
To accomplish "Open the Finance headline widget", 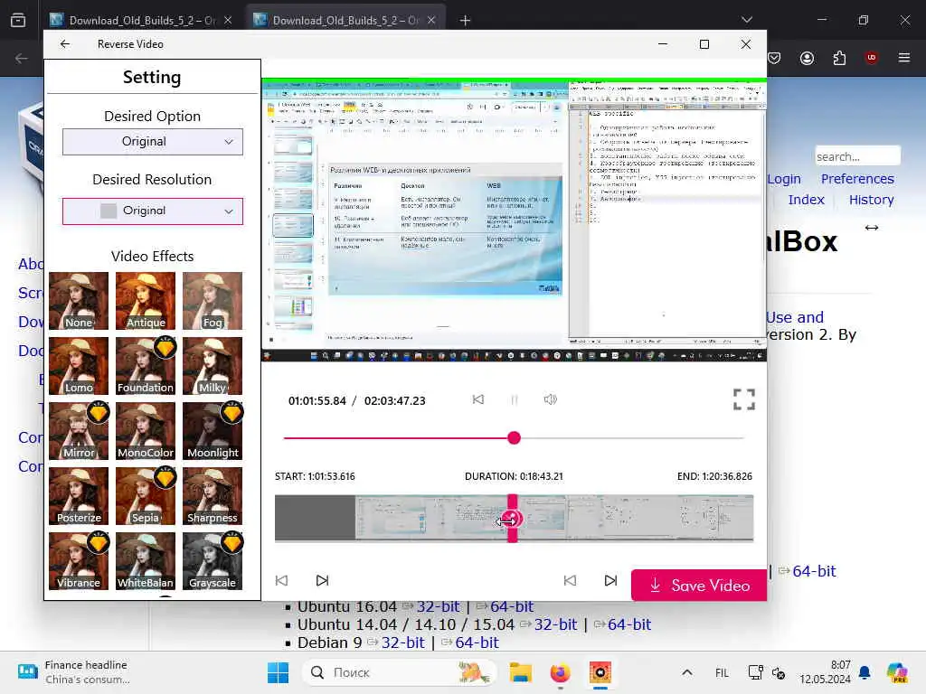I will (74, 672).
